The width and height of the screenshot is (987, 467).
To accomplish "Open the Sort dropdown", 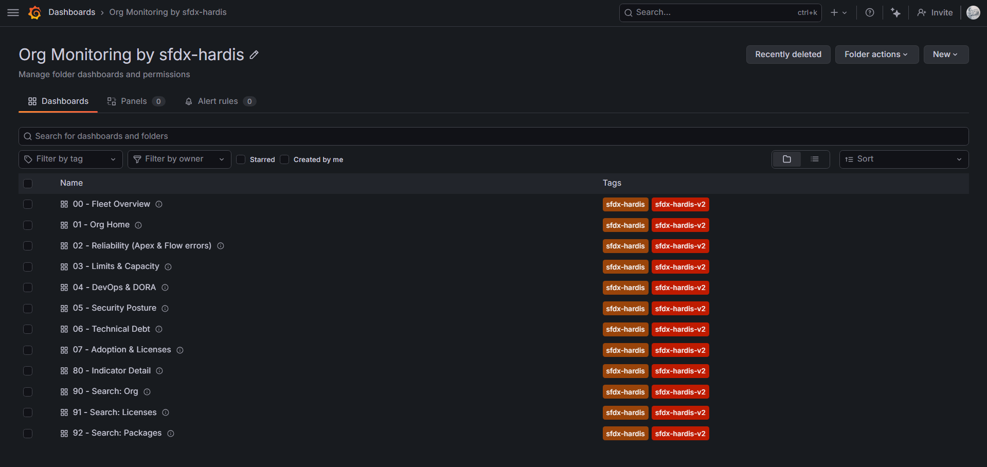I will pos(904,159).
